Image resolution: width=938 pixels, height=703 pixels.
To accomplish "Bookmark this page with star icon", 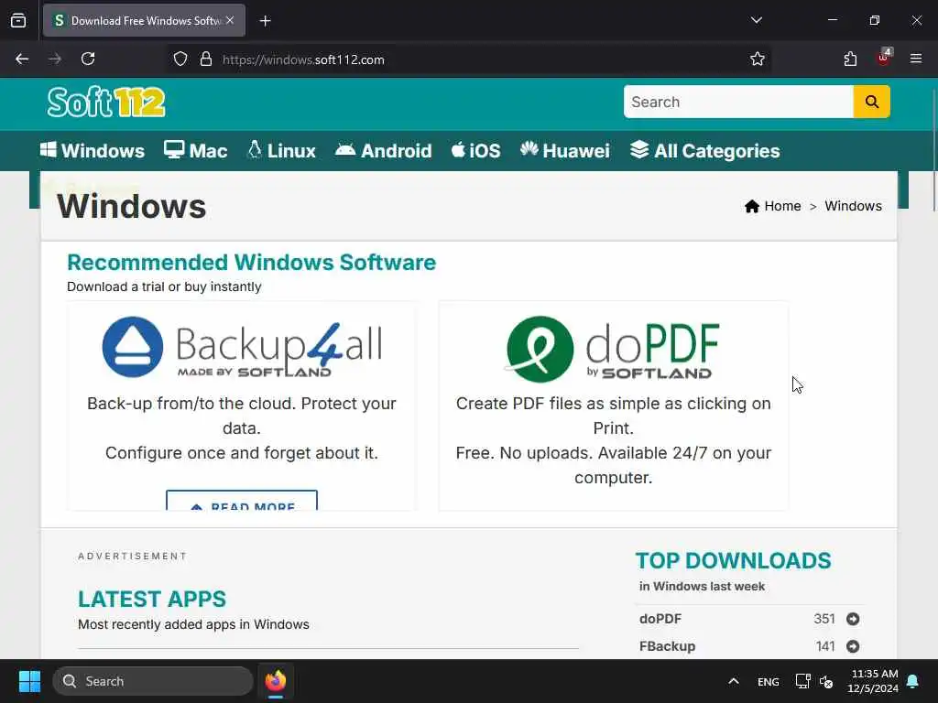I will point(757,59).
